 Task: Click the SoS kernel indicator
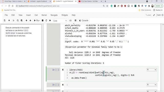click(x=159, y=15)
